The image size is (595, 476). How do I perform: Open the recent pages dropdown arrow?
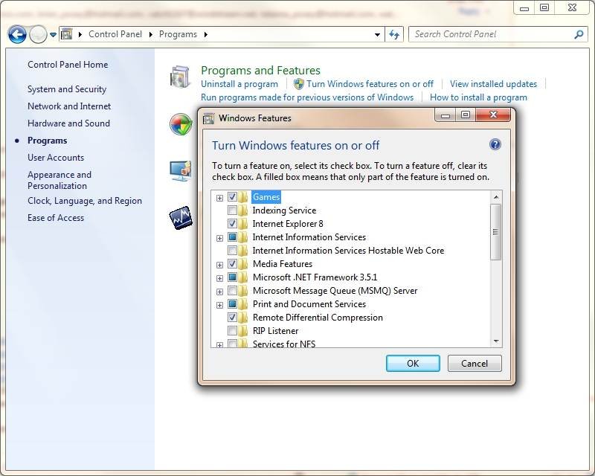pos(53,34)
